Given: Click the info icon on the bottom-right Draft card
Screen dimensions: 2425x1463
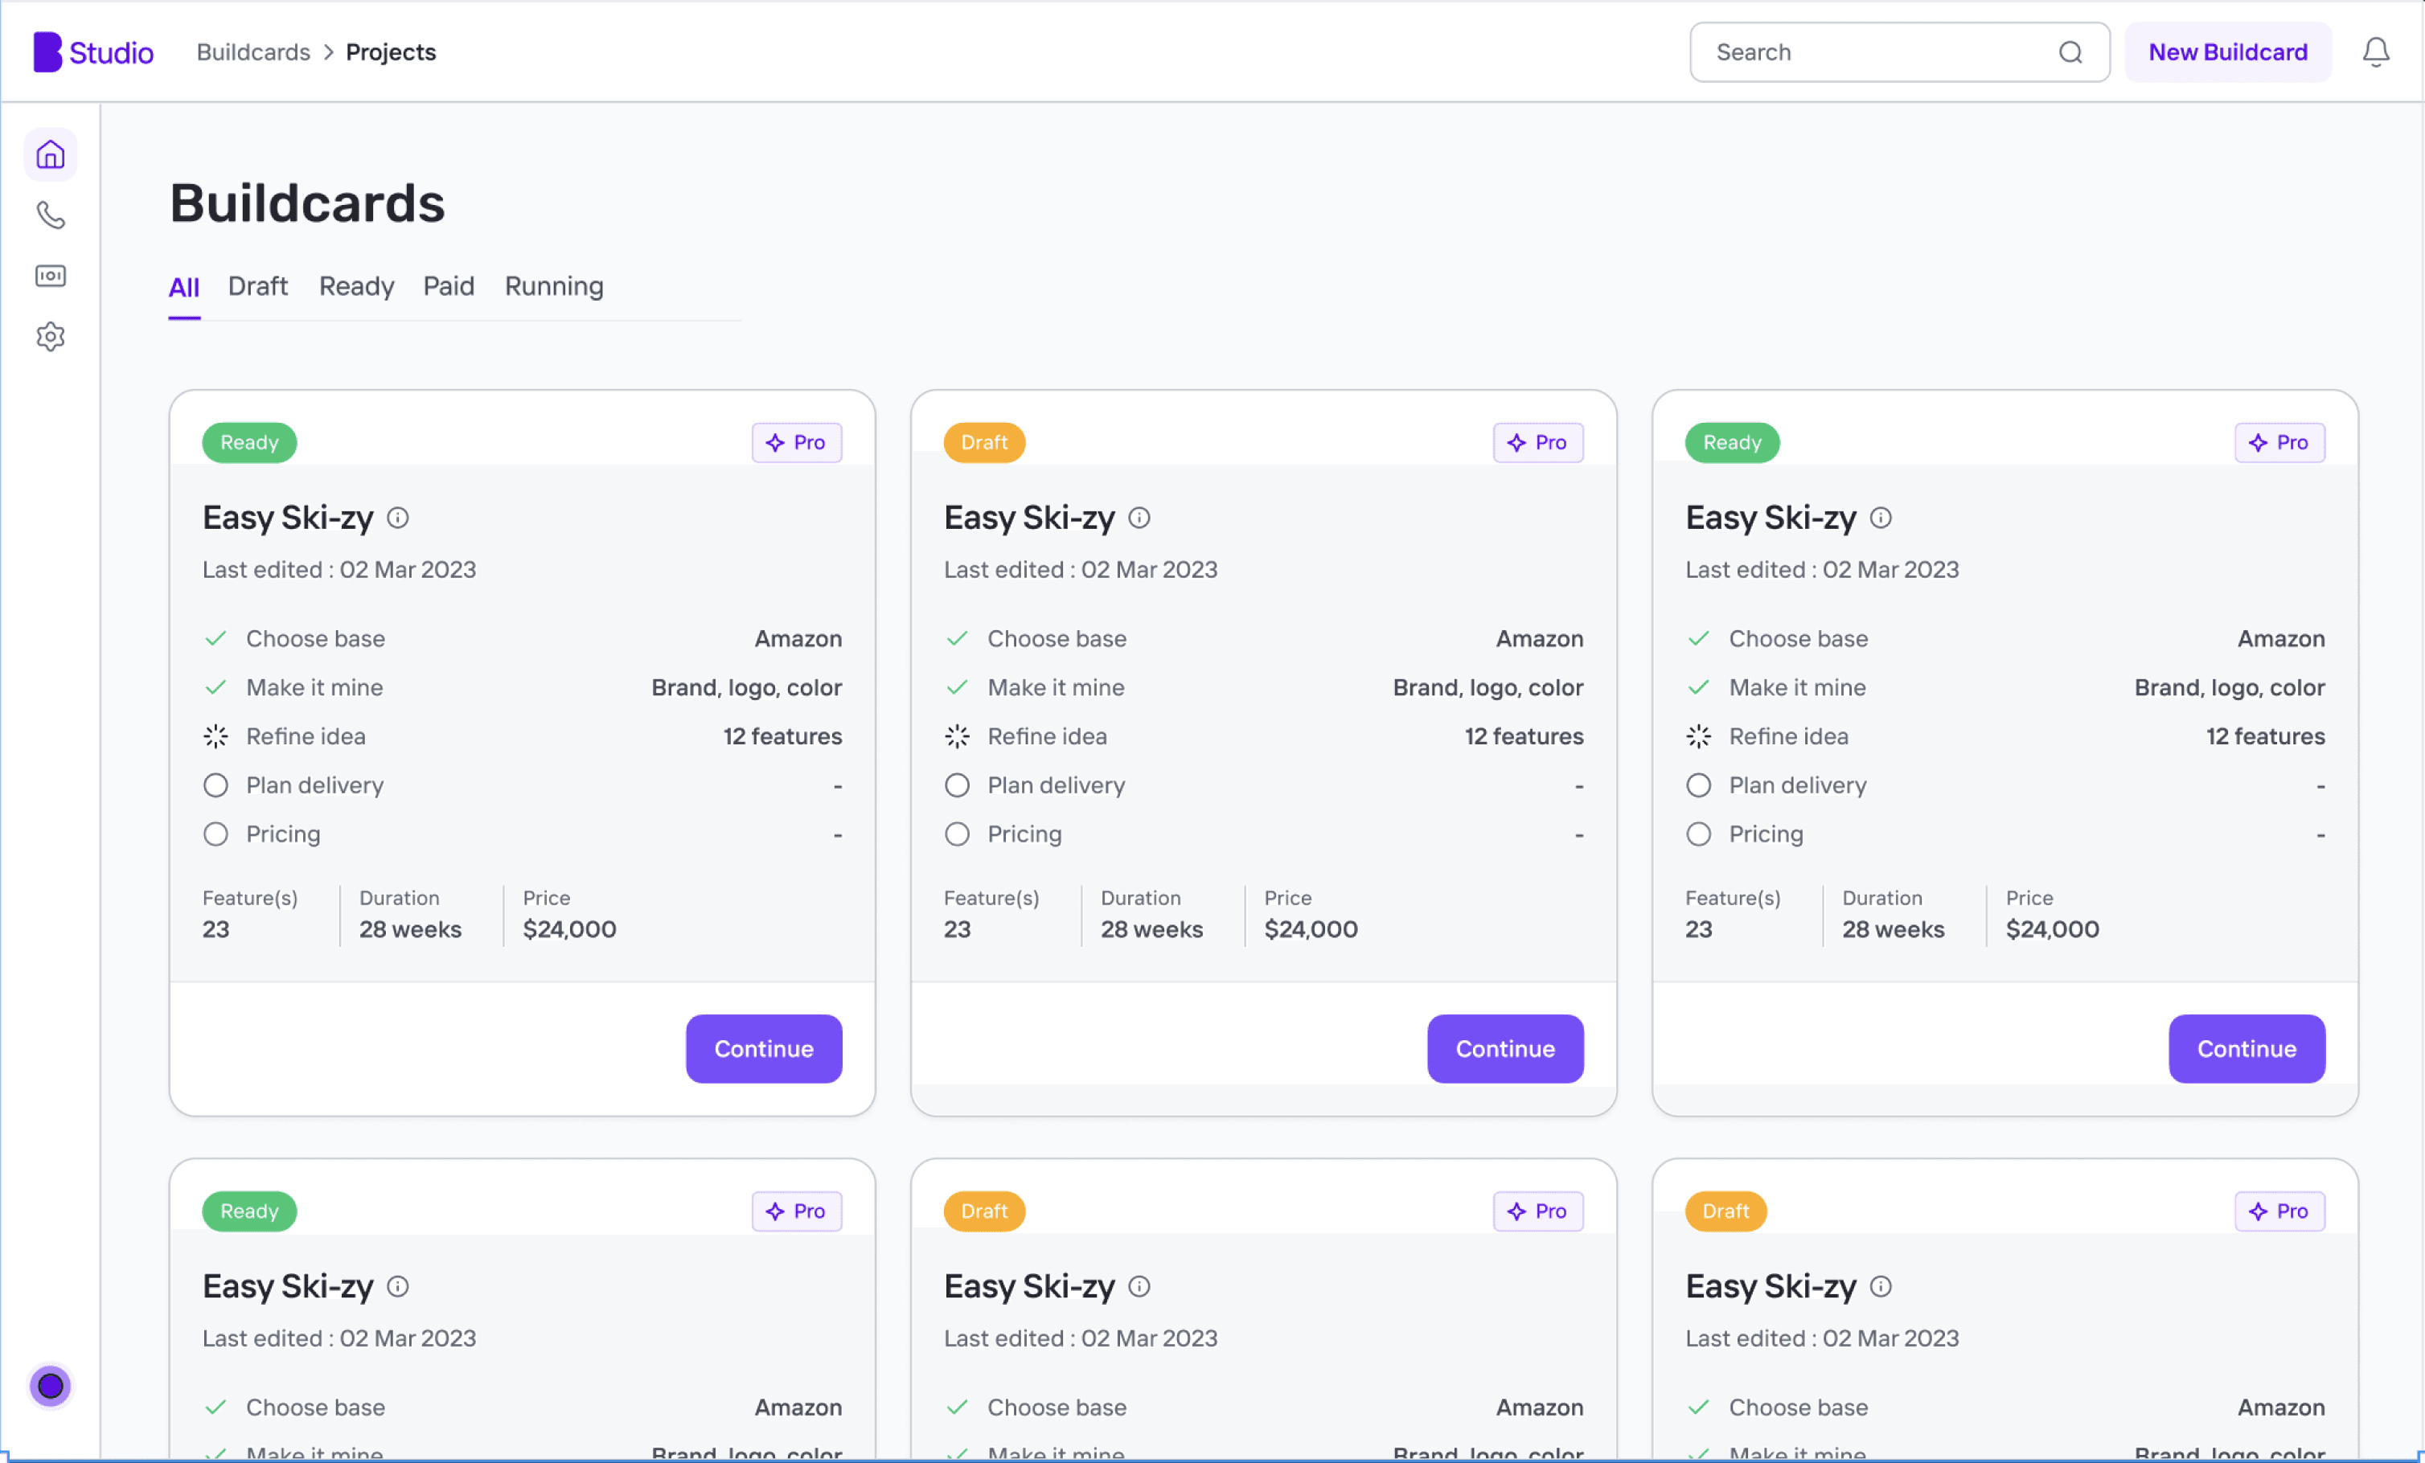Looking at the screenshot, I should coord(1880,1286).
